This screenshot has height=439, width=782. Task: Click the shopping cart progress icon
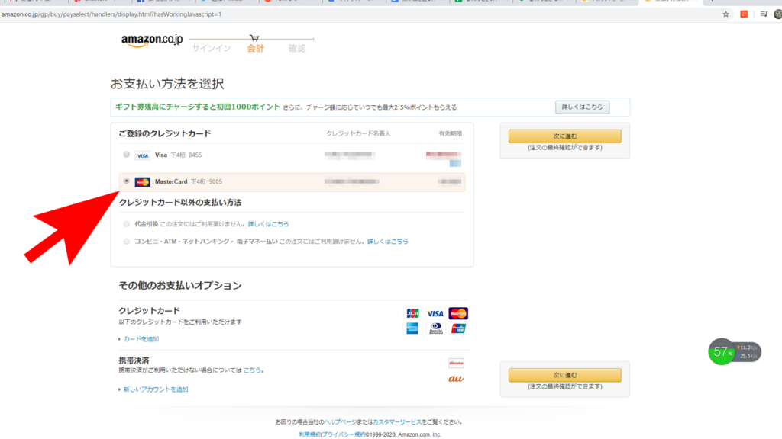point(254,38)
